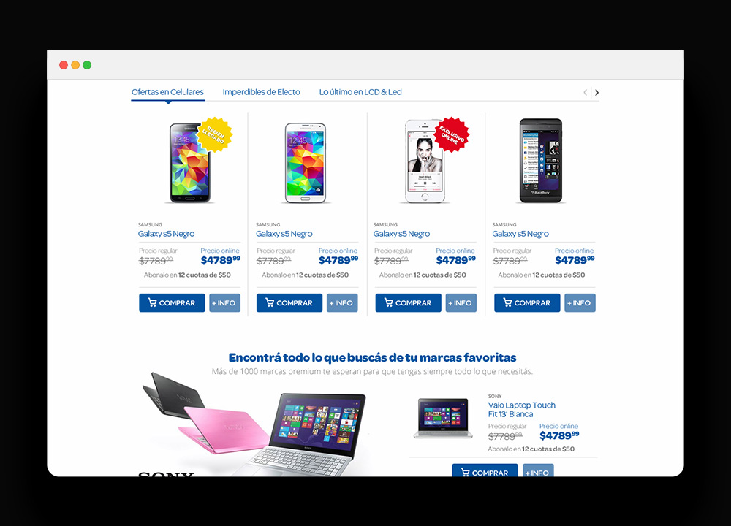731x526 pixels.
Task: Buy the second Galaxy s5 with Comprar
Action: click(289, 303)
